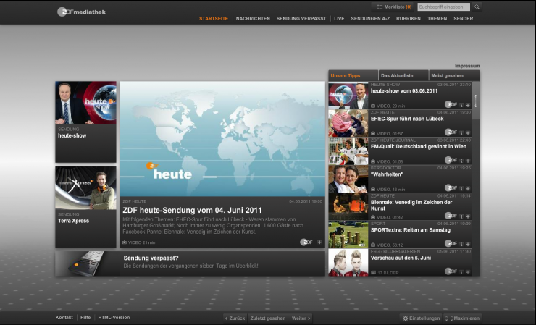Click ZDF logo in the heute-show list row
This screenshot has width=536, height=325.
[451, 104]
